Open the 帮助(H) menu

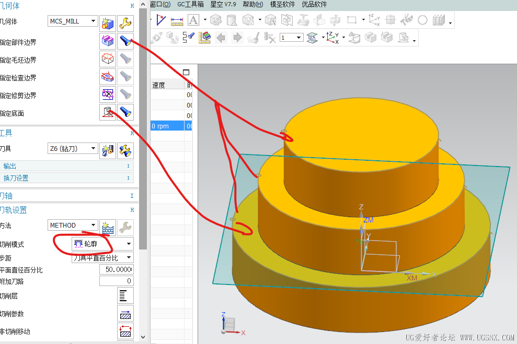tap(253, 4)
